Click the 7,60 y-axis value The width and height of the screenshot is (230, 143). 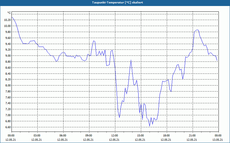(x=8, y=98)
